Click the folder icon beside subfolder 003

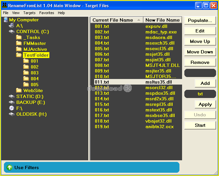26,73
